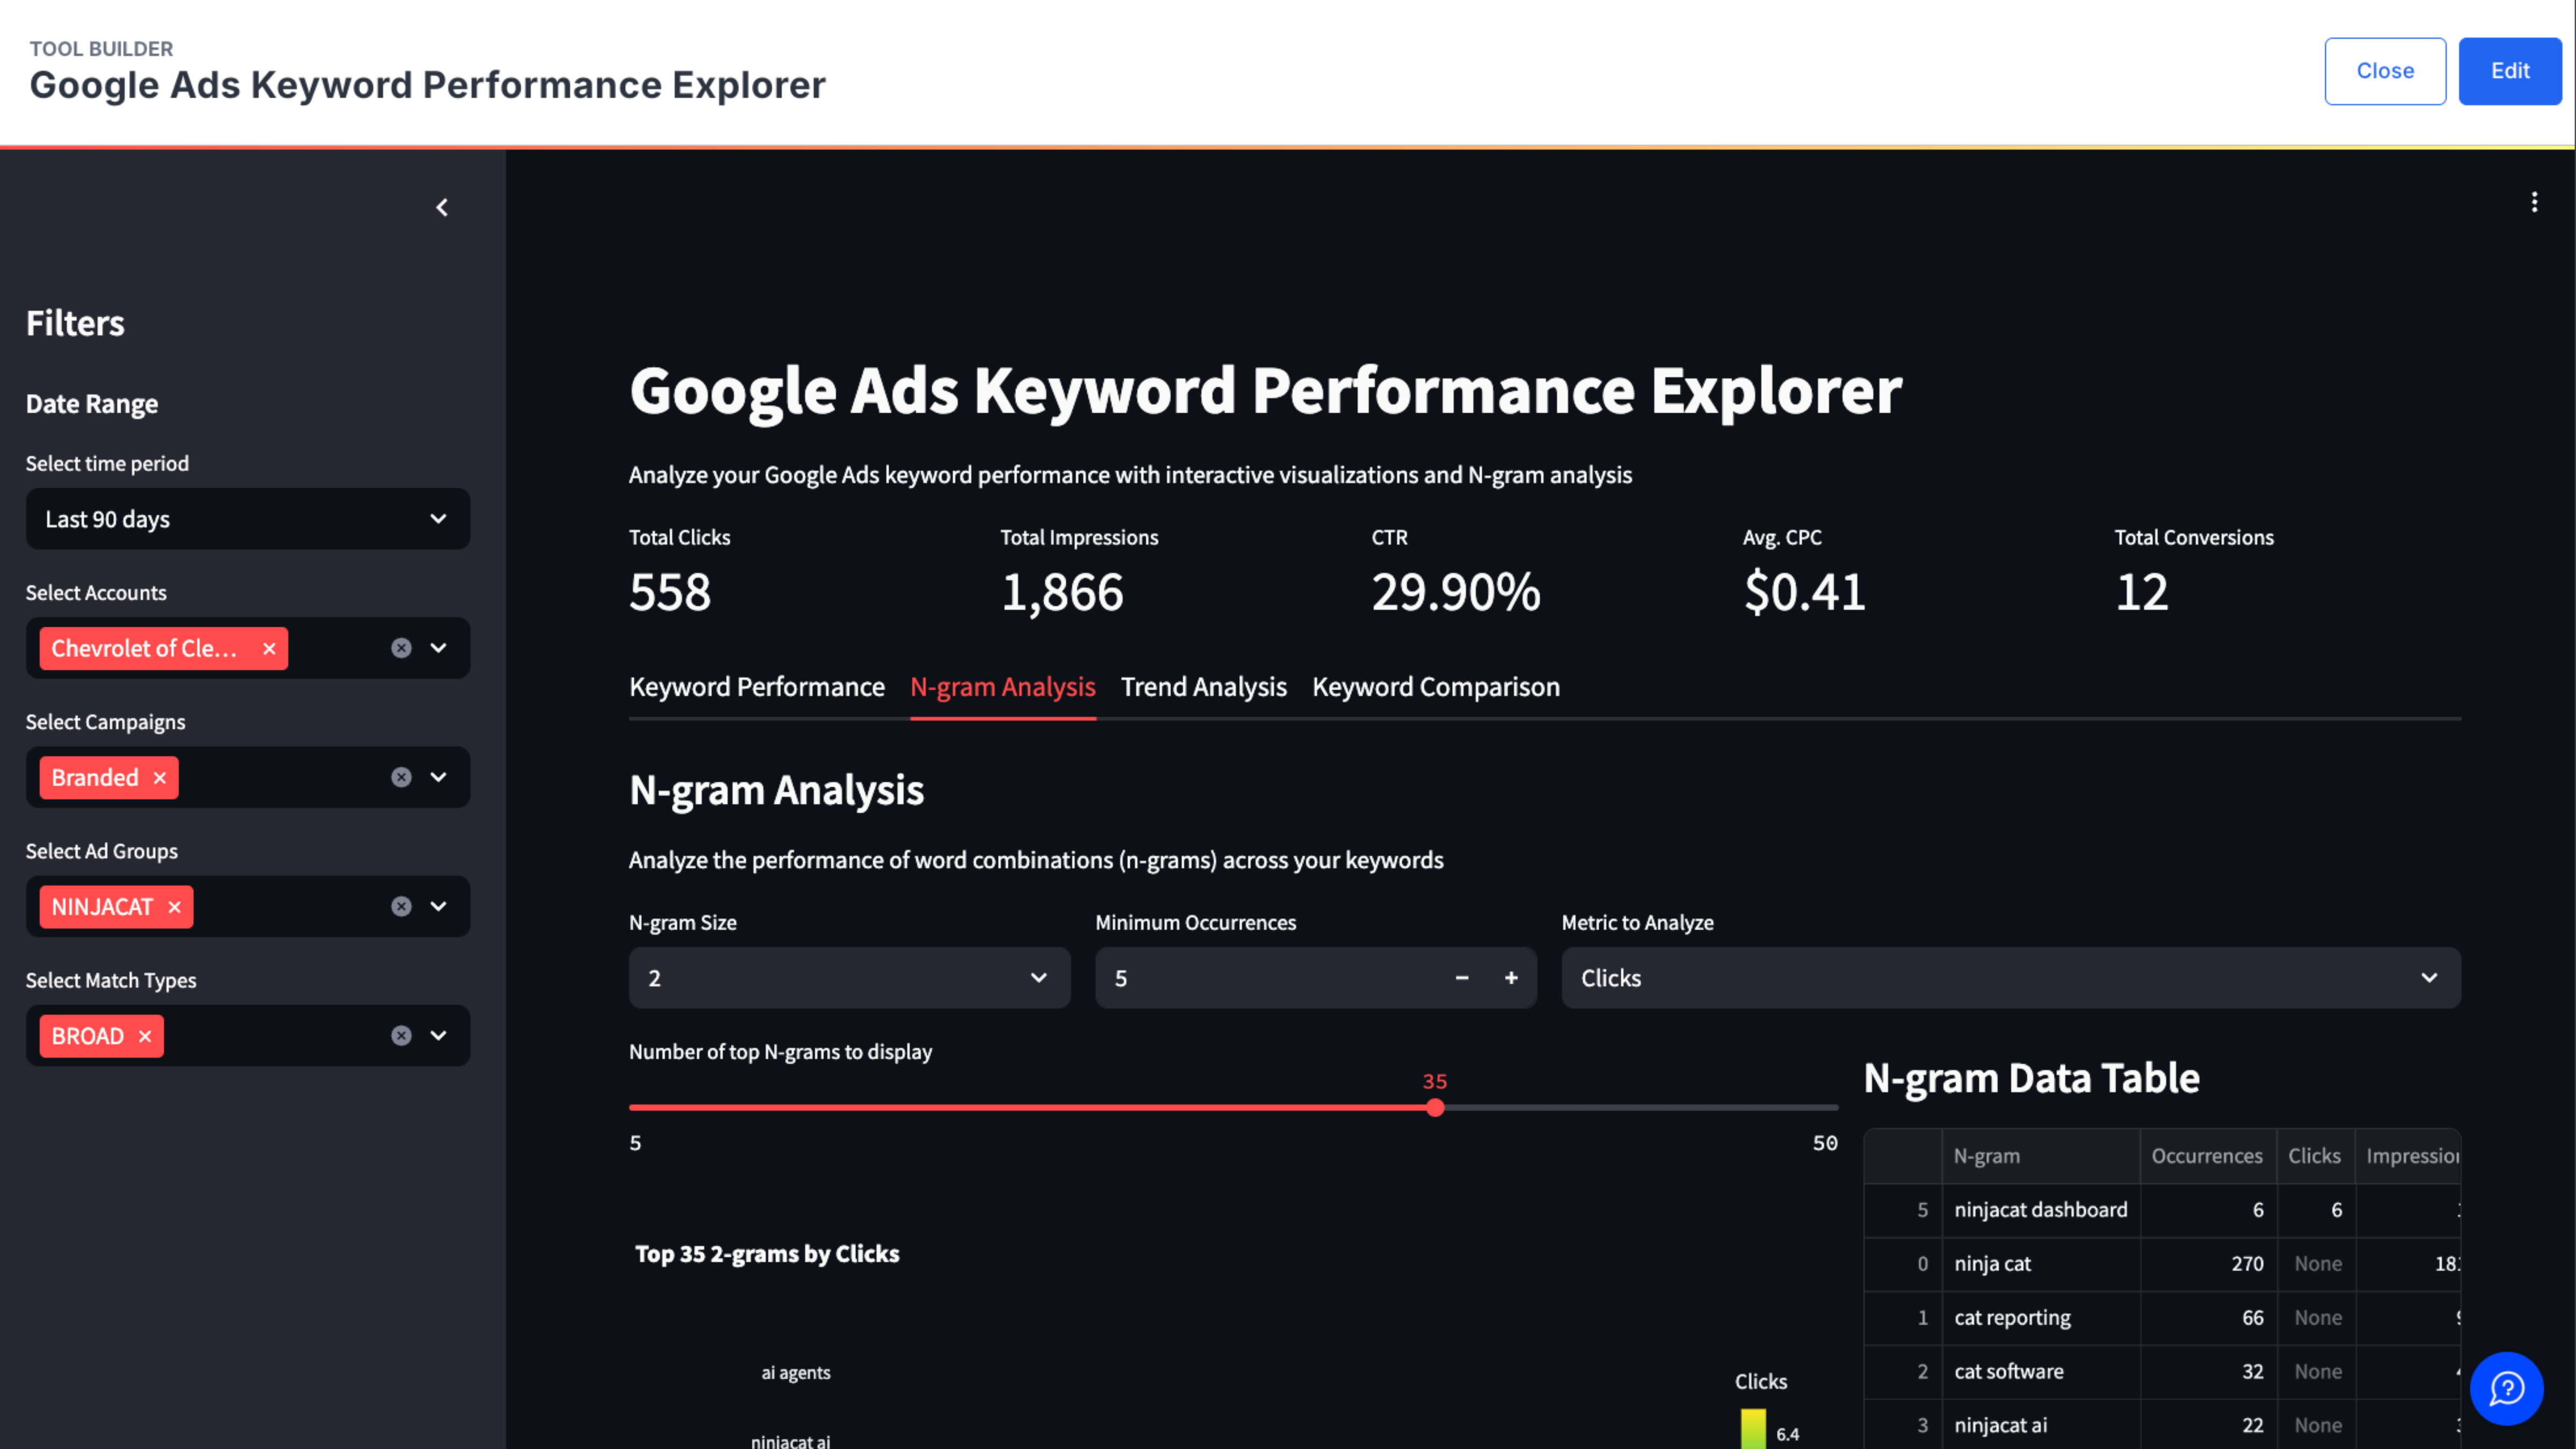The width and height of the screenshot is (2576, 1449).
Task: Clear all selected campaigns
Action: [401, 777]
